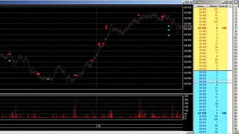Select ask price 69 939 row
The width and height of the screenshot is (239, 134).
211,63
